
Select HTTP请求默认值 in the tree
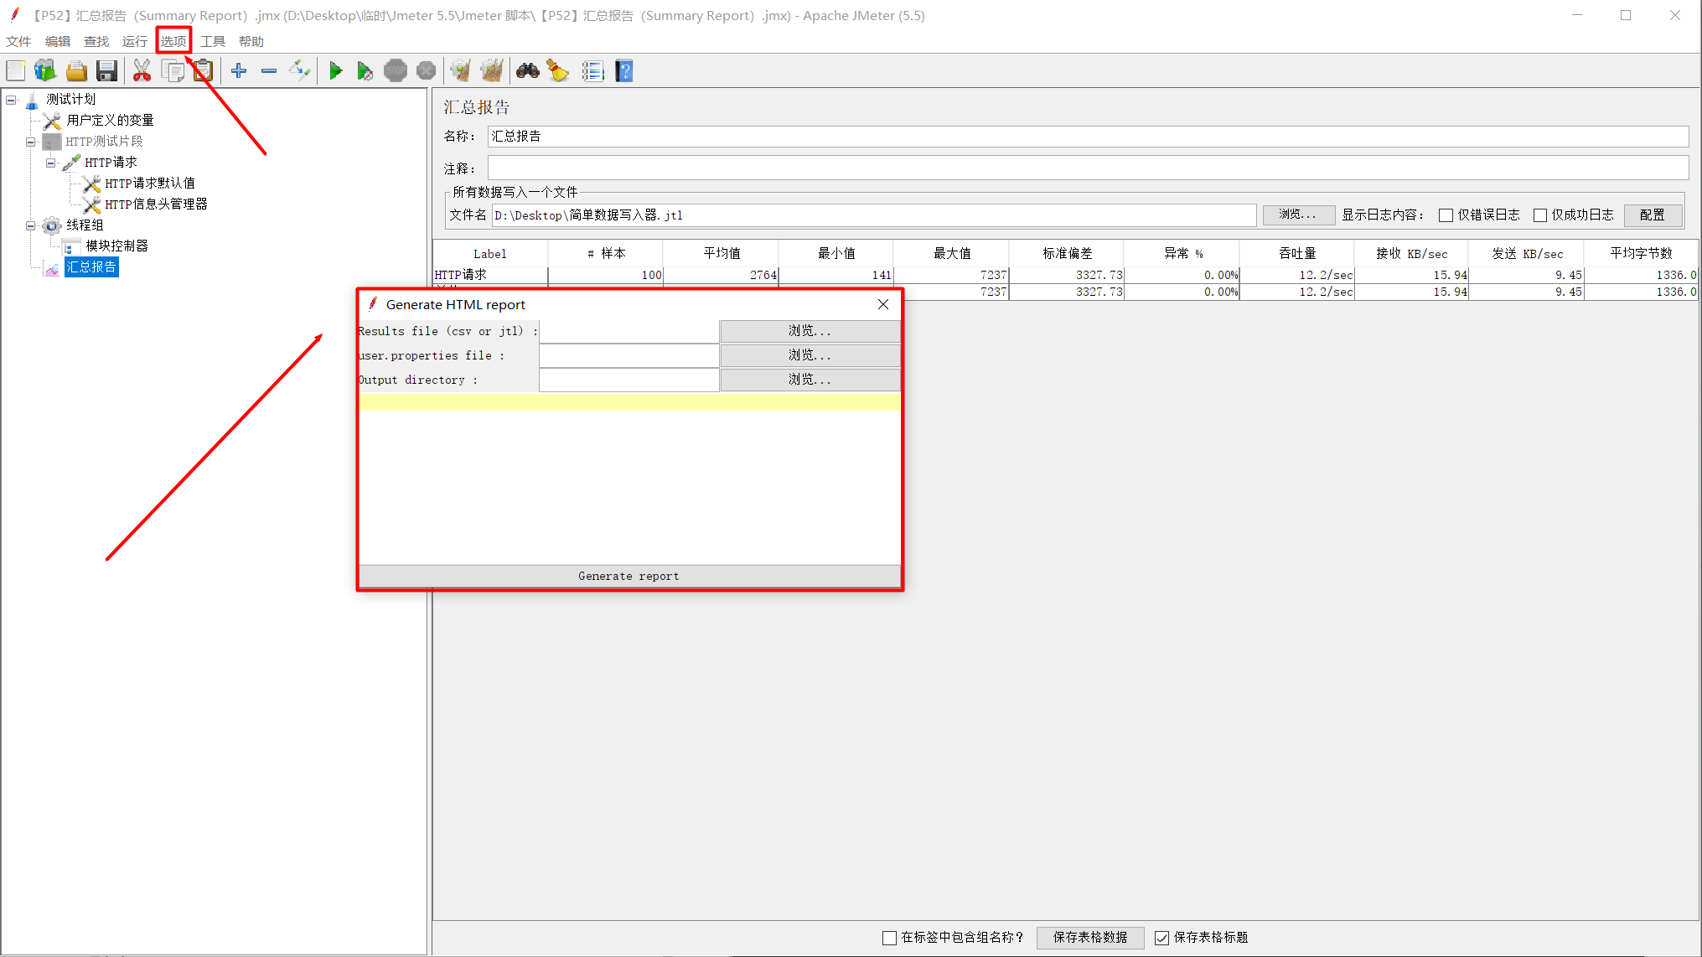(150, 184)
